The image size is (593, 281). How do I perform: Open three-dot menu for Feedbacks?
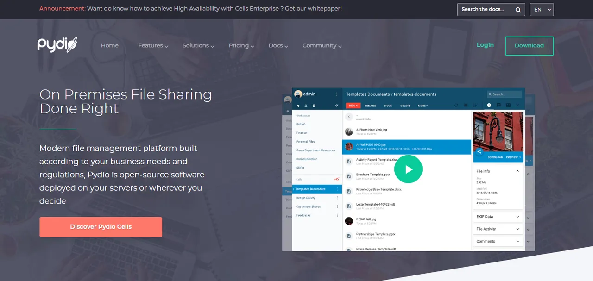point(337,215)
